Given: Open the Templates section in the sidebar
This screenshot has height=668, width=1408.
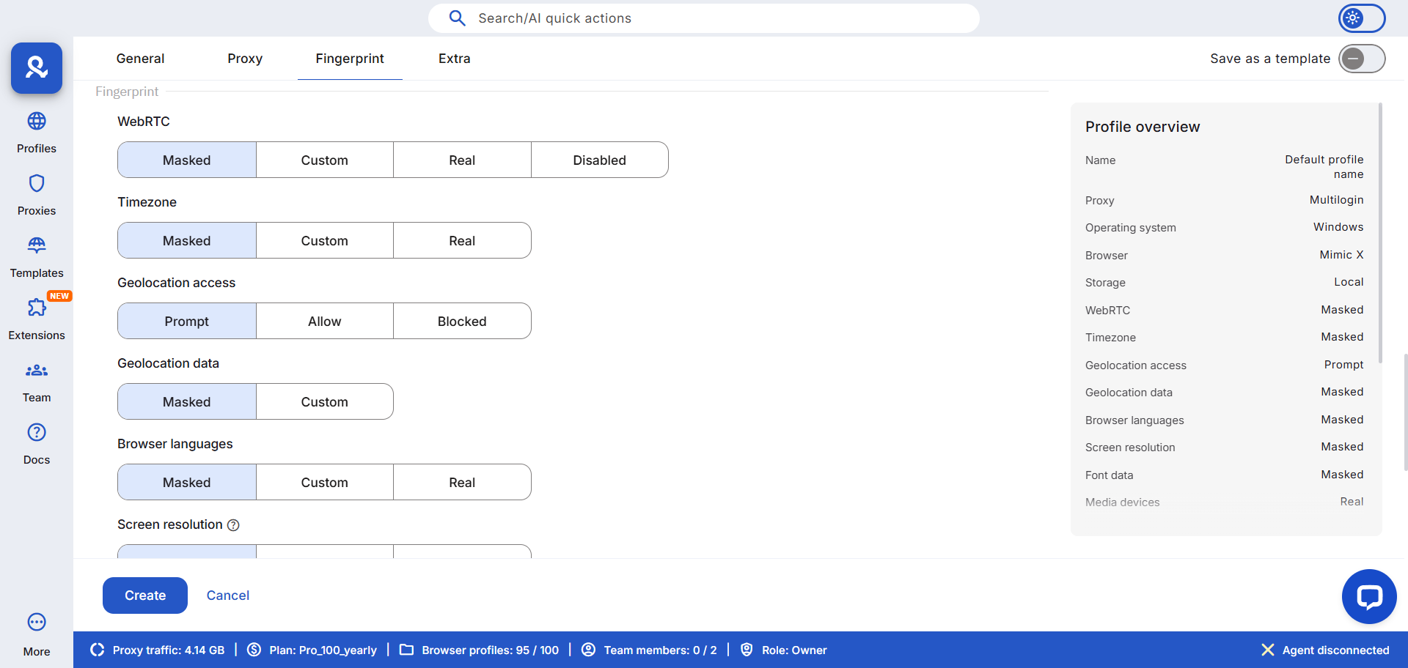Looking at the screenshot, I should 36,256.
